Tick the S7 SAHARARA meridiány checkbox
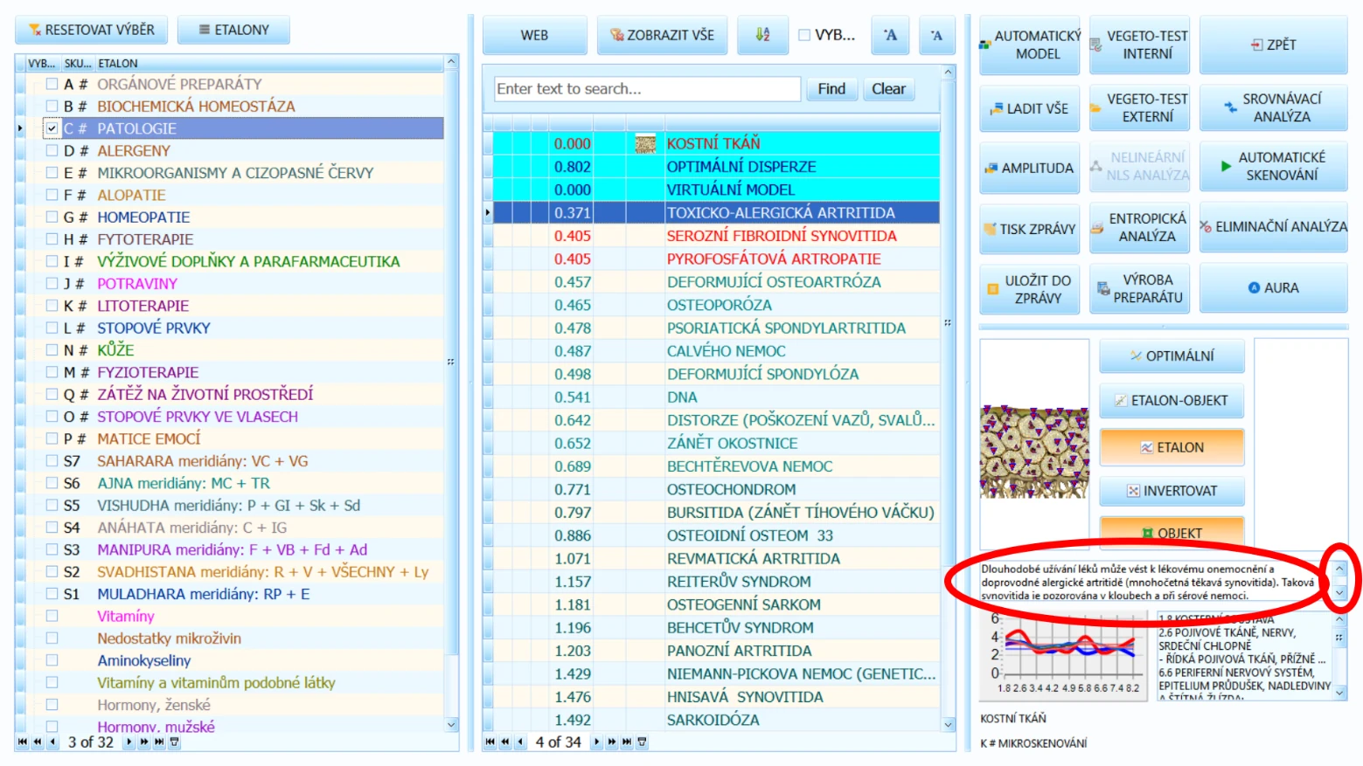Viewport: 1363px width, 766px height. tap(52, 460)
